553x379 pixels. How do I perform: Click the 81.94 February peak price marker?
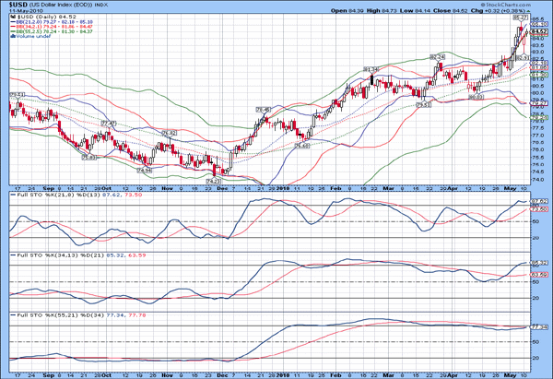coord(371,69)
